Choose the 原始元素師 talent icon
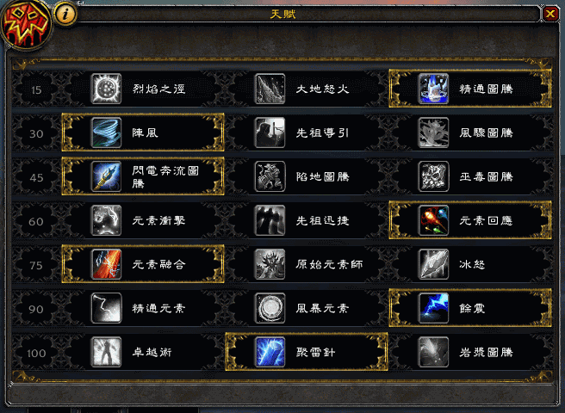 tap(270, 264)
